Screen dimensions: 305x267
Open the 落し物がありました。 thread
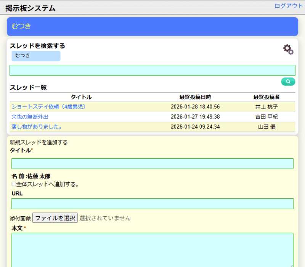[37, 127]
